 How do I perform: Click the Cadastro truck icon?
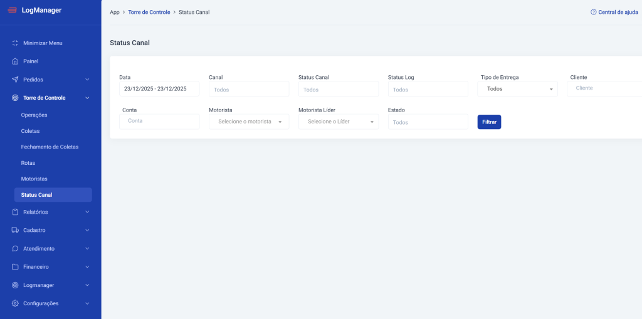coord(15,230)
